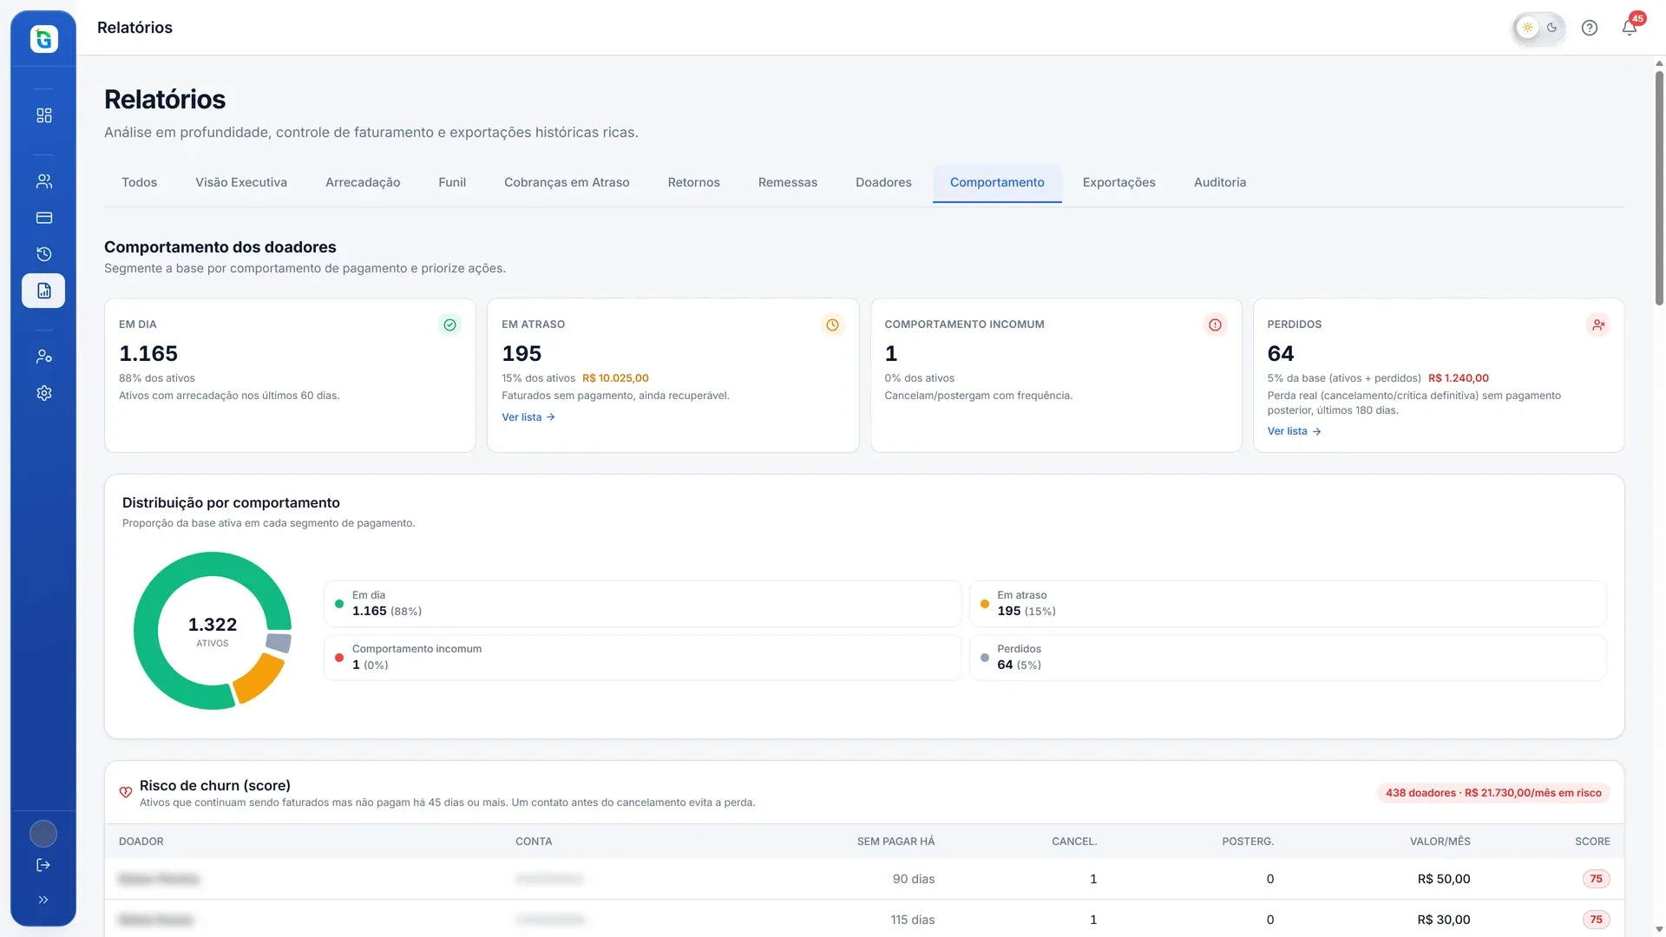Open the donors people icon in sidebar

[43, 181]
